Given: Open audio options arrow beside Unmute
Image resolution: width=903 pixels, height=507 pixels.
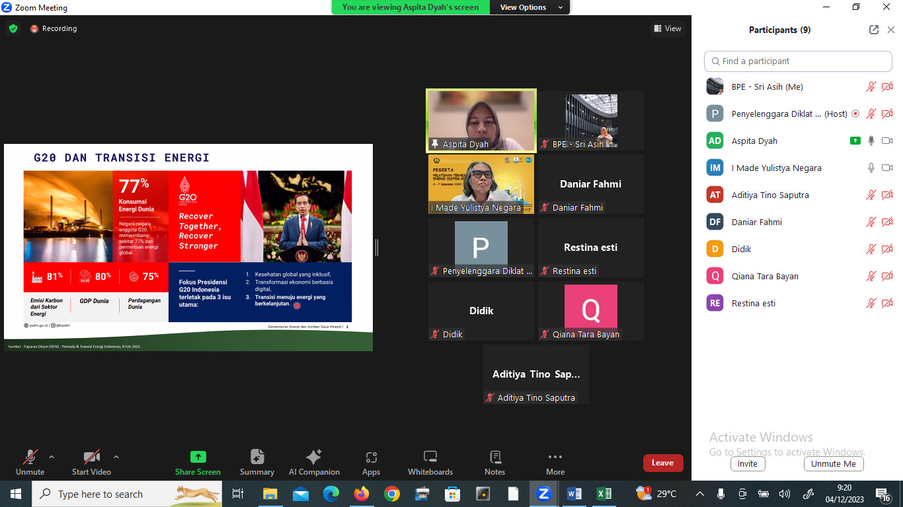Looking at the screenshot, I should [52, 456].
